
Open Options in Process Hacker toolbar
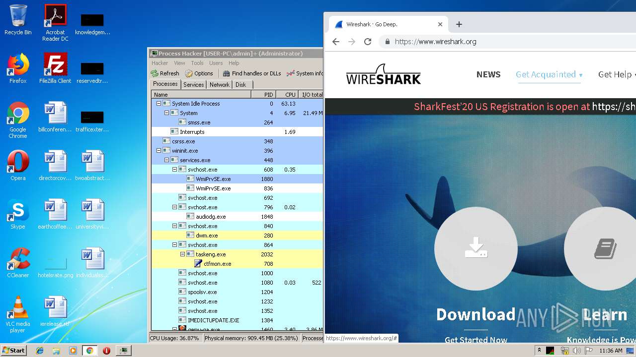click(199, 73)
